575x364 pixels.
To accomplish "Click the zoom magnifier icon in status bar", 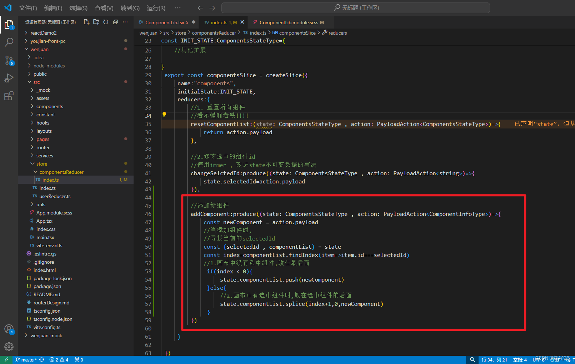I will [472, 360].
